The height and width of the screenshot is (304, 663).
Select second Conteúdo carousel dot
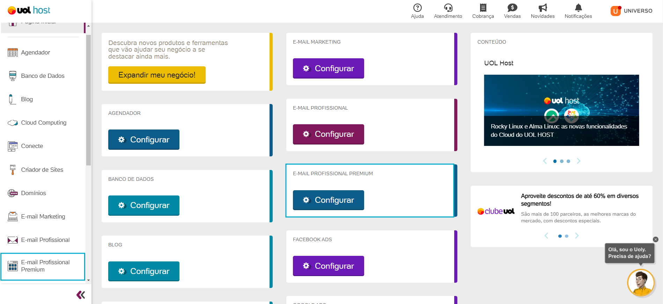[x=562, y=161]
